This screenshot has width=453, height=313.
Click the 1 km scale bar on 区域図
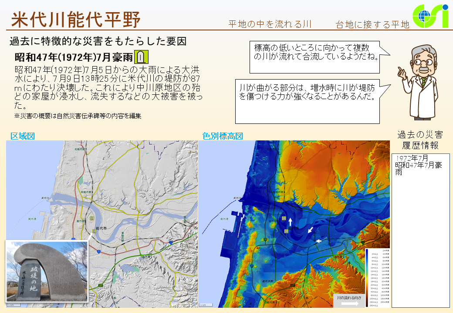[x=14, y=305]
